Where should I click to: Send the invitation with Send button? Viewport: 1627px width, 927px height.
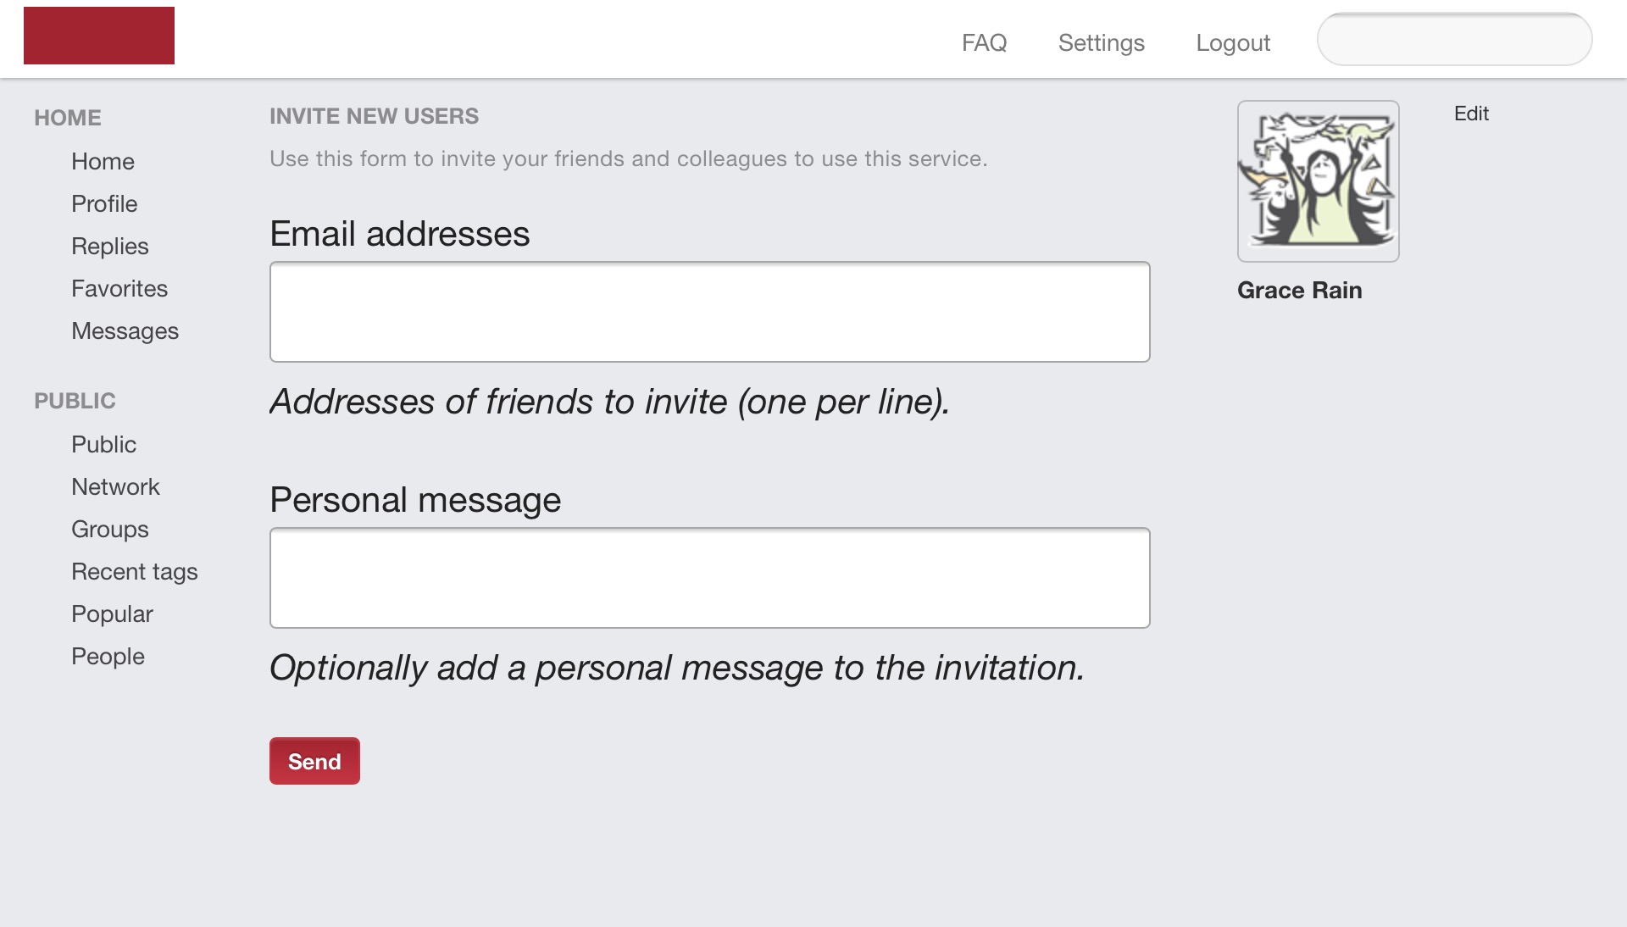(314, 761)
